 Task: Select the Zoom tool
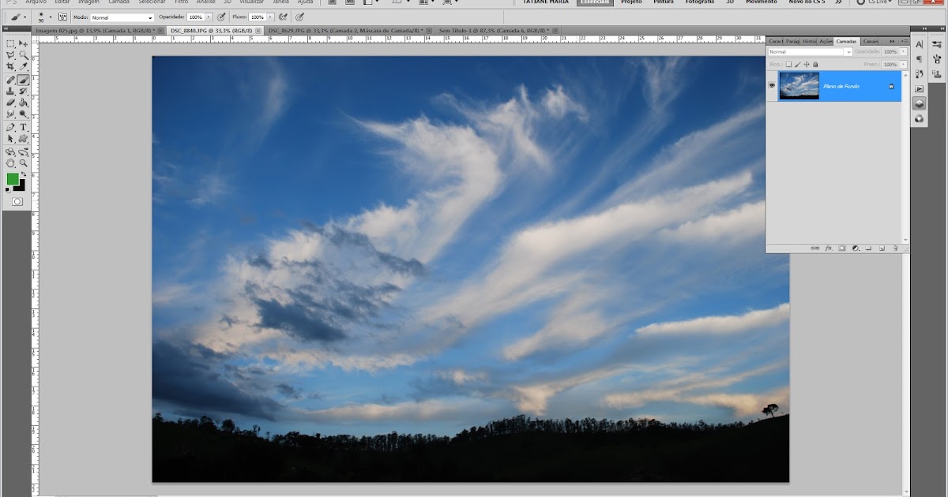pos(24,163)
